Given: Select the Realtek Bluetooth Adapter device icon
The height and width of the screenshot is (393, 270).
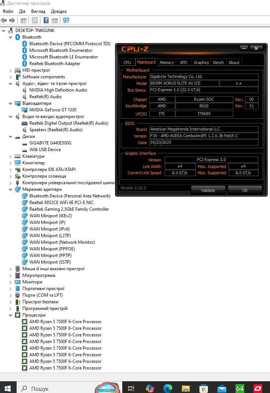Looking at the screenshot, I should tap(25, 64).
